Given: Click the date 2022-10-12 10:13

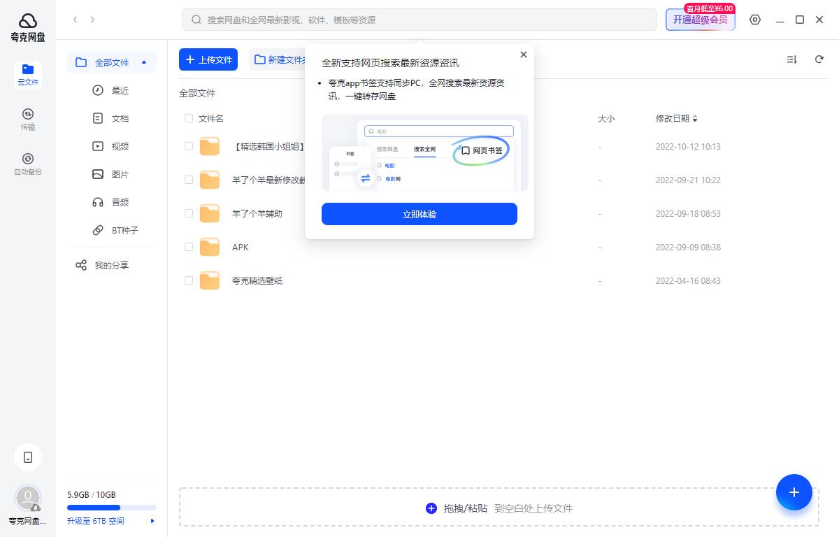Looking at the screenshot, I should tap(688, 146).
